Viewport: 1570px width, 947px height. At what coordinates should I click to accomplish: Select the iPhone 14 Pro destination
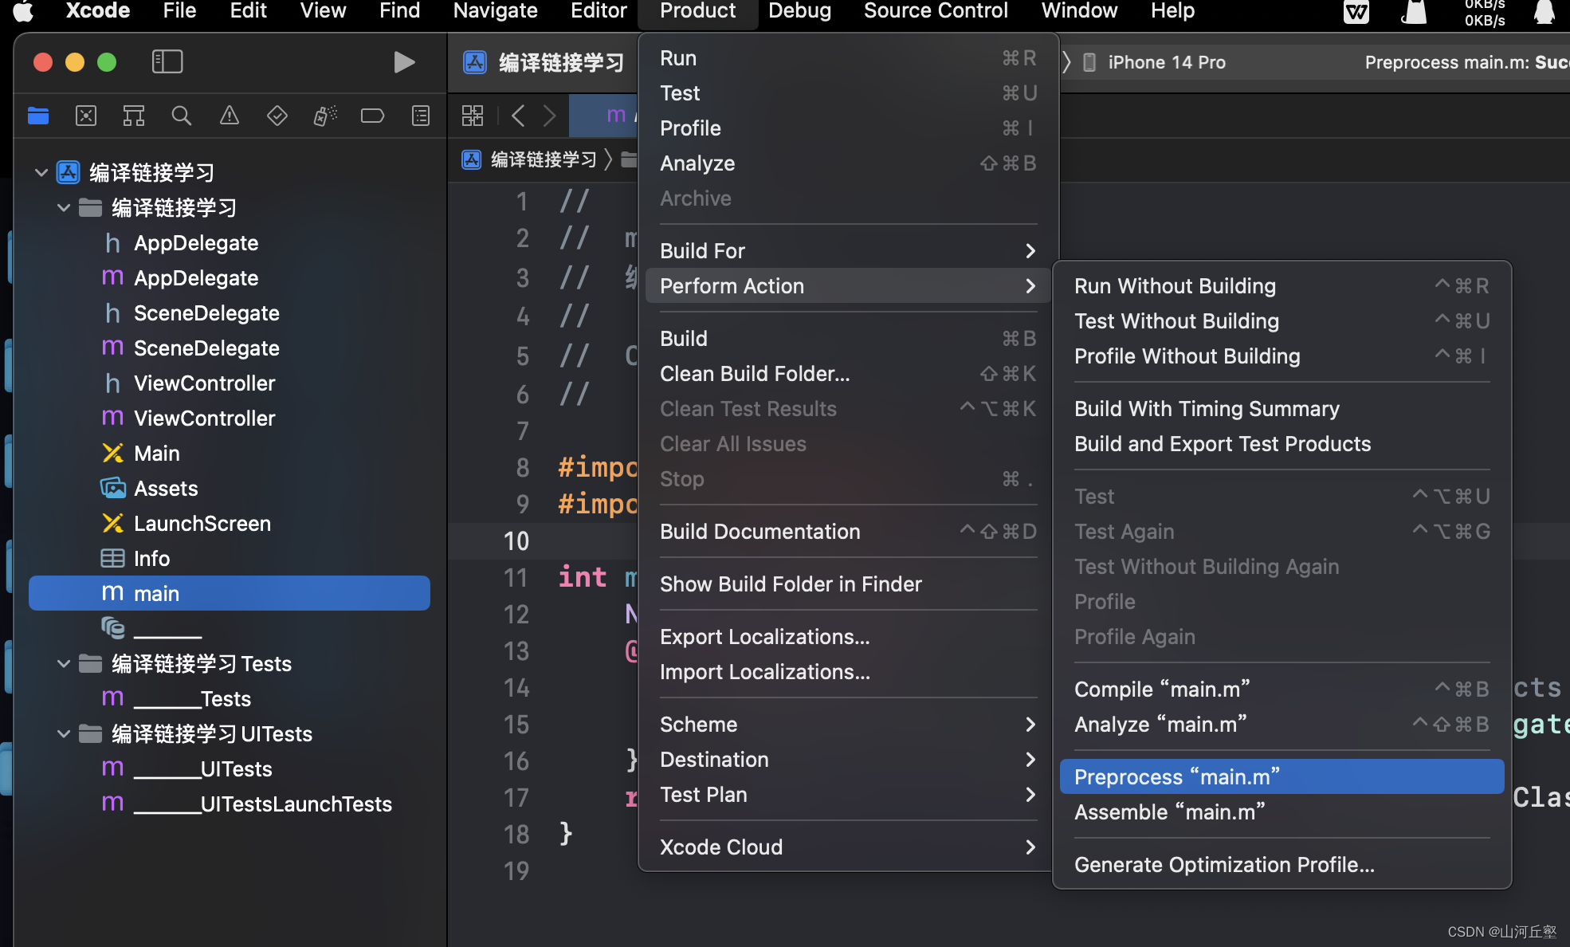tap(1155, 62)
